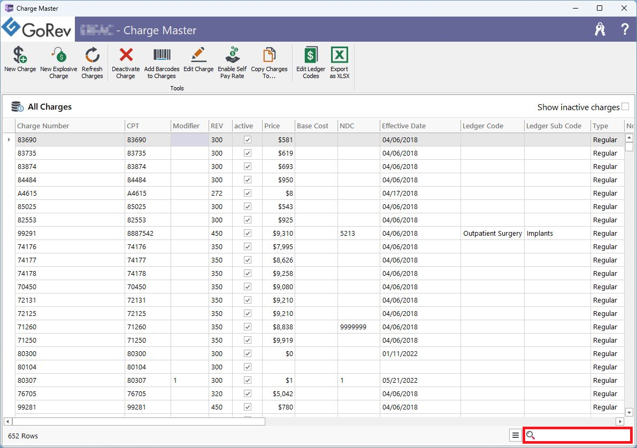Image resolution: width=637 pixels, height=448 pixels.
Task: Select charge number 99281 cell
Action: [70, 407]
